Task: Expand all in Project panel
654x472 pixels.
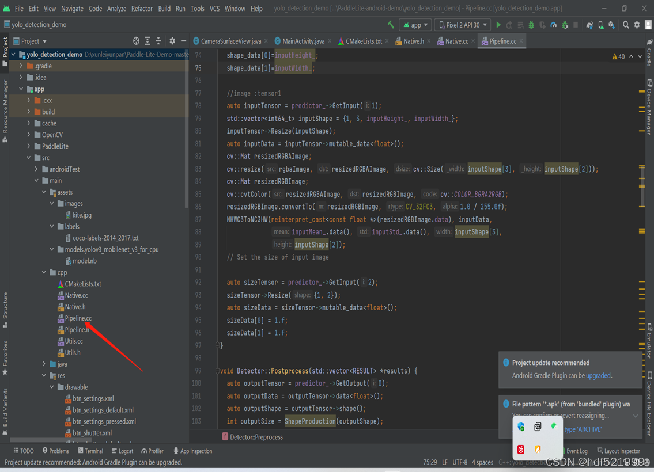Action: (x=148, y=41)
